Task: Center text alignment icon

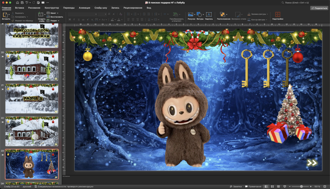Action: tap(133, 20)
